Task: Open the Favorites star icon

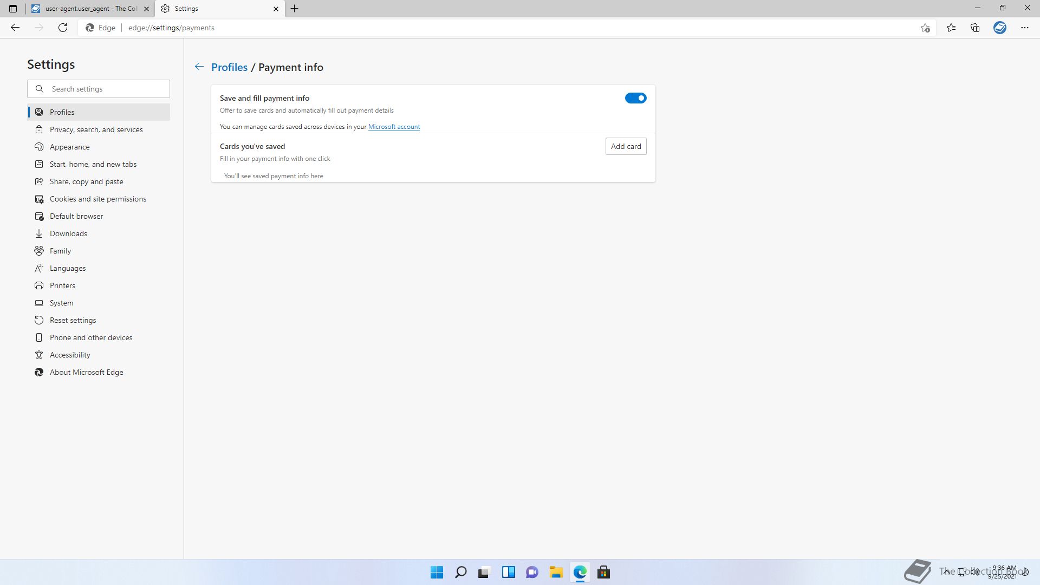Action: pos(951,28)
